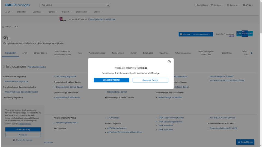
Task: Expand the APEX menu
Action: tap(9, 12)
